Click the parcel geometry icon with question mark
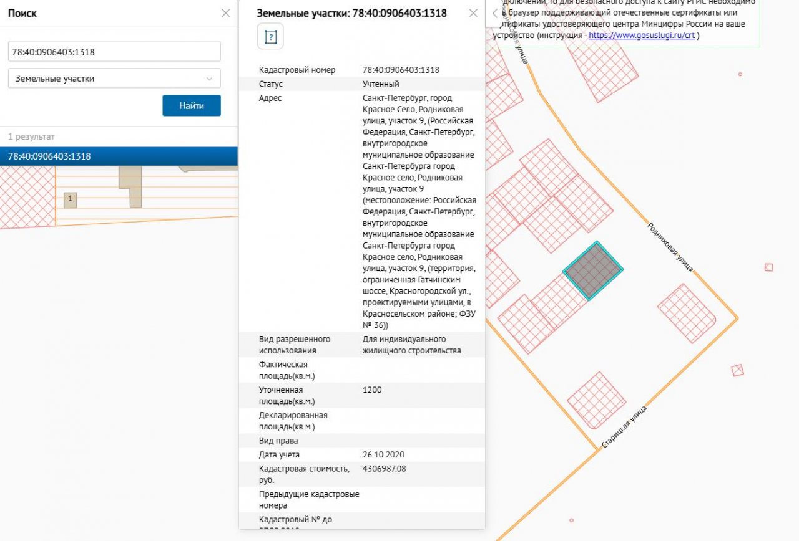Viewport: 799px width, 541px height. click(x=270, y=37)
